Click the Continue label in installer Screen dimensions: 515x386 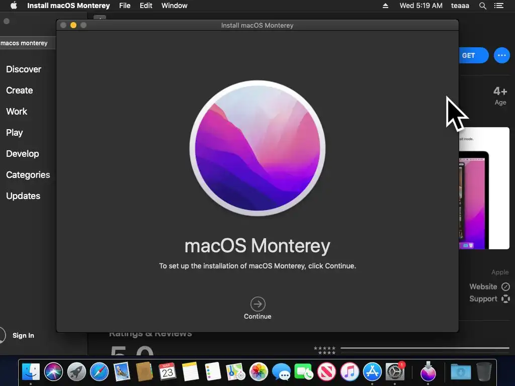click(257, 317)
